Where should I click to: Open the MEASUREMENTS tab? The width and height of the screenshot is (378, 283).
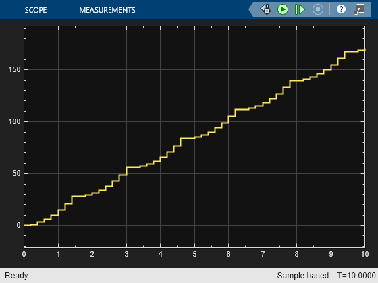pos(107,10)
